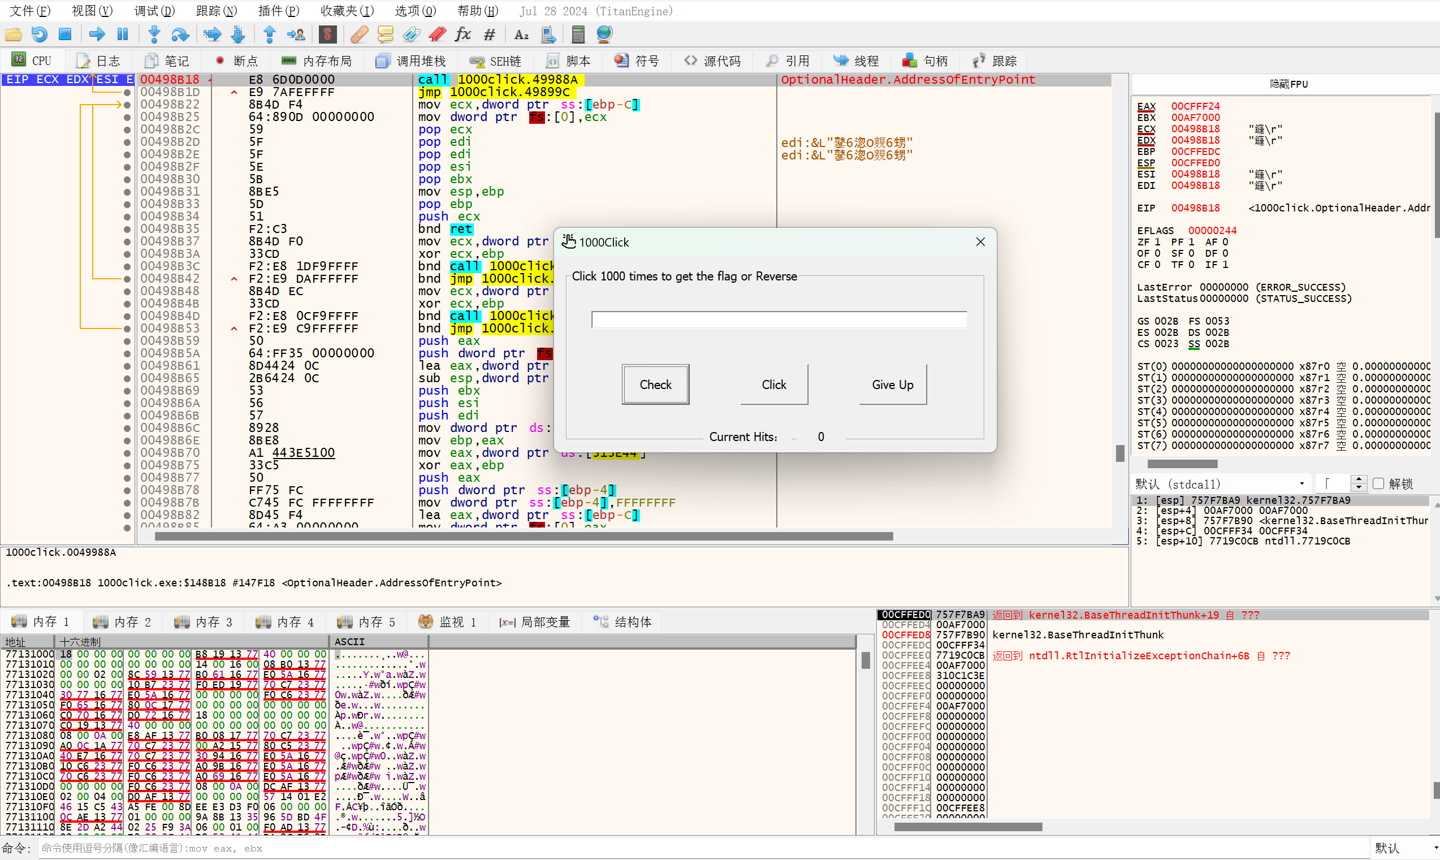Click the globe icon in the toolbar

(x=604, y=34)
